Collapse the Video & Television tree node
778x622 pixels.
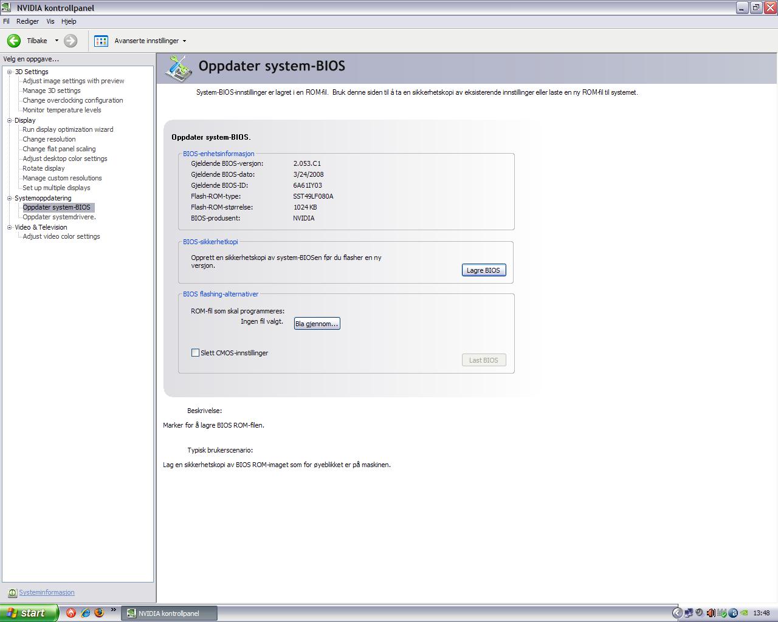(x=9, y=227)
